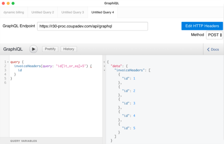
Task: Click the query keyword on line 1
Action: click(x=15, y=62)
